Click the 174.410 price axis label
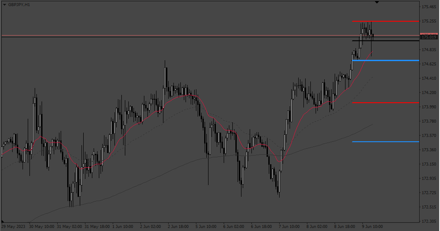 click(x=429, y=78)
